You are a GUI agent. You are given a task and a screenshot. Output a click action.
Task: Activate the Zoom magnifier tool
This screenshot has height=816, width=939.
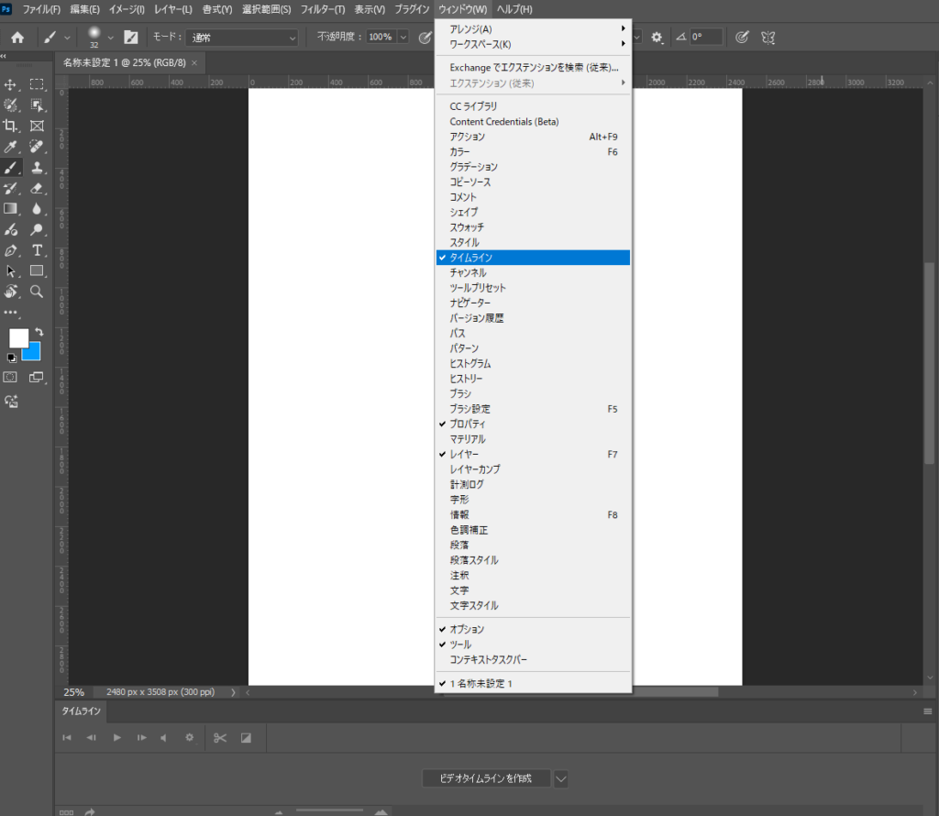coord(38,292)
